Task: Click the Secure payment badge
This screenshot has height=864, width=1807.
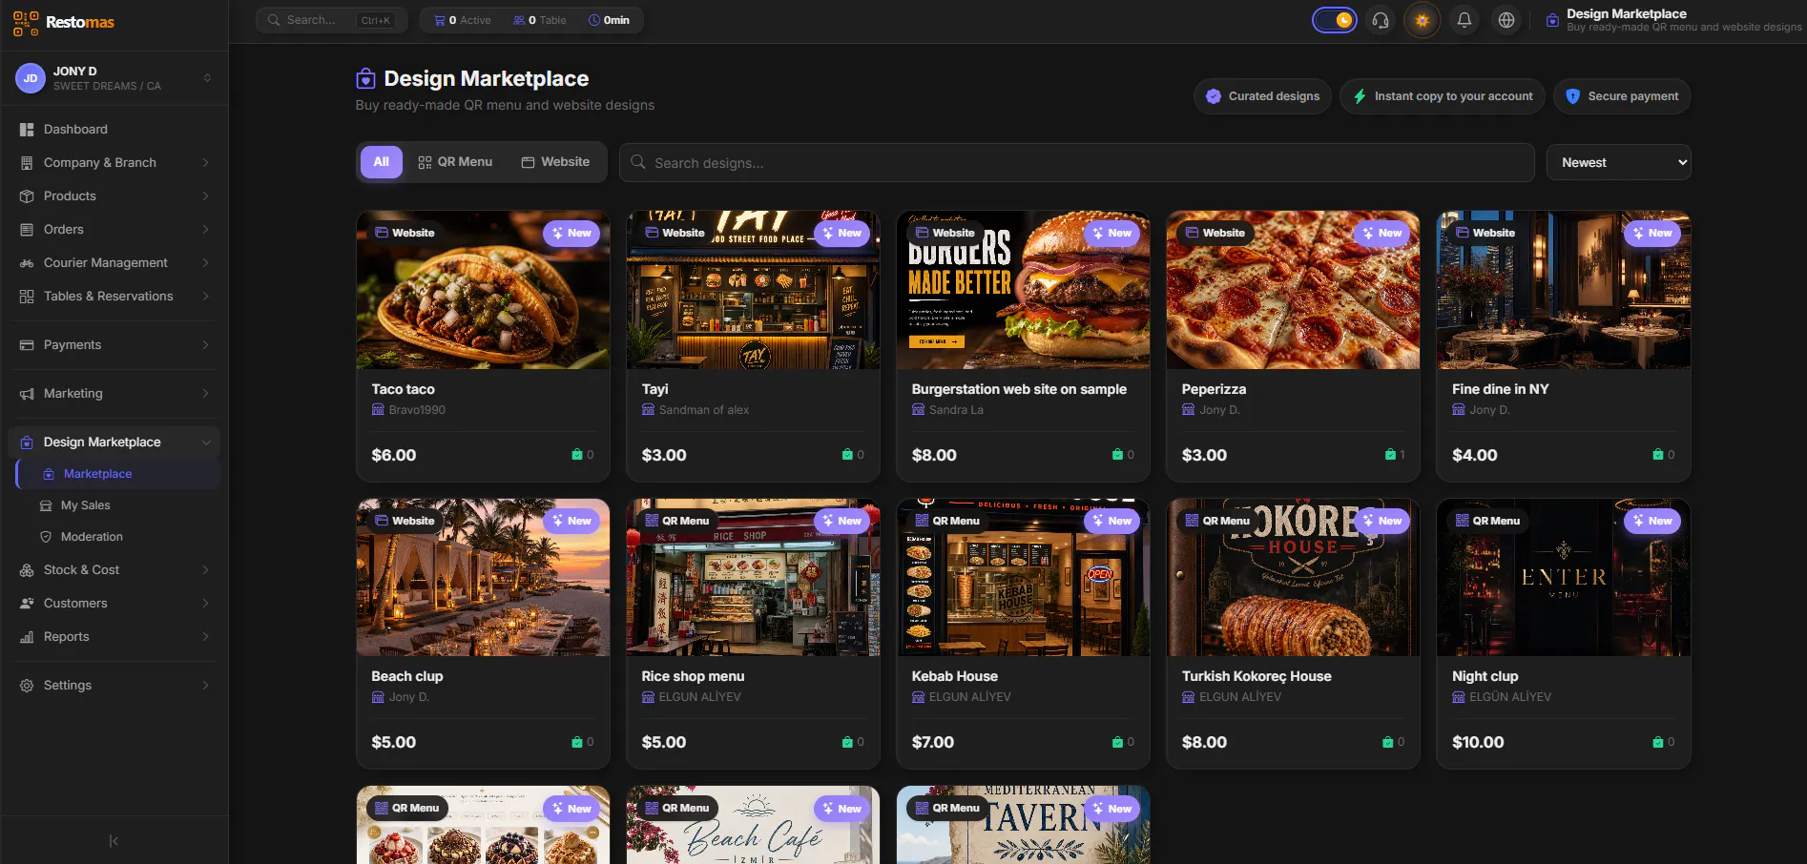Action: (1622, 96)
